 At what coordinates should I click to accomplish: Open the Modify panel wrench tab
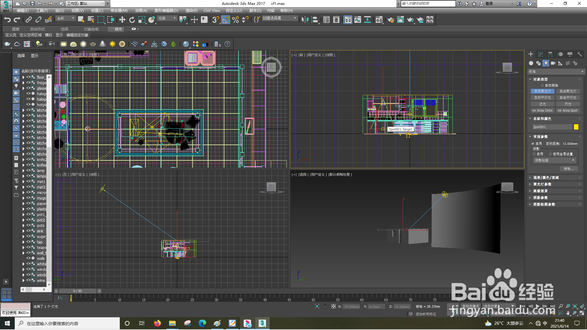coord(580,54)
